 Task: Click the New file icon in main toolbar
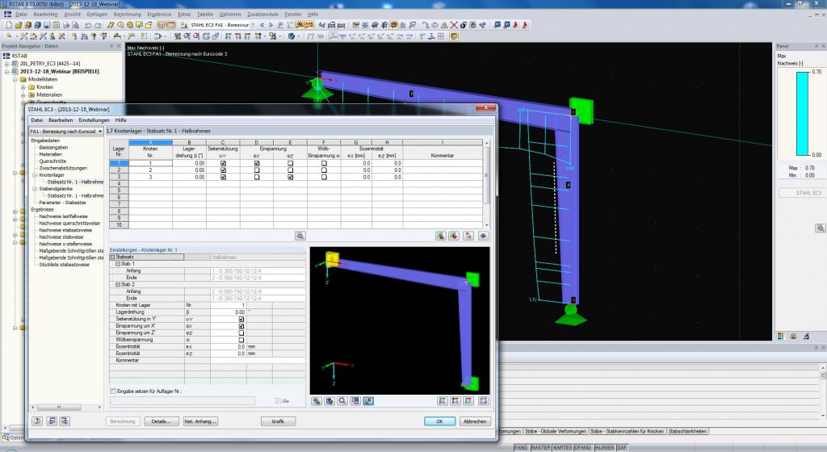tap(8, 25)
